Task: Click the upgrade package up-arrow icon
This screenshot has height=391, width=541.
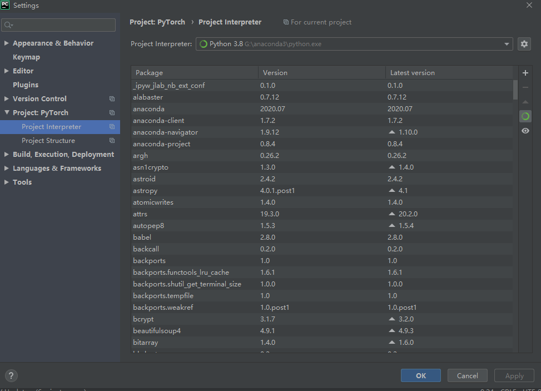Action: [525, 102]
